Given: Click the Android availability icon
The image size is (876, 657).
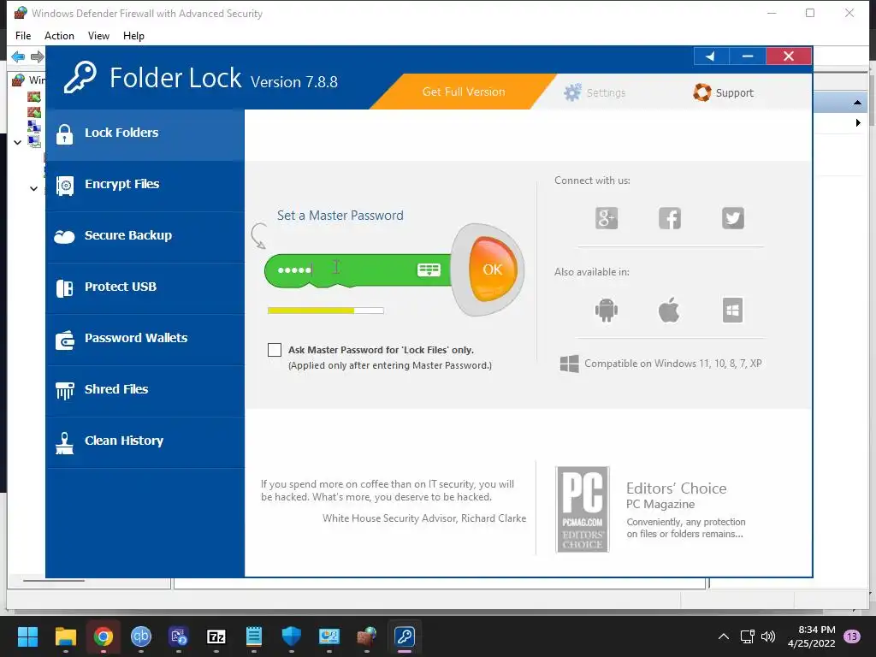Looking at the screenshot, I should click(x=607, y=310).
